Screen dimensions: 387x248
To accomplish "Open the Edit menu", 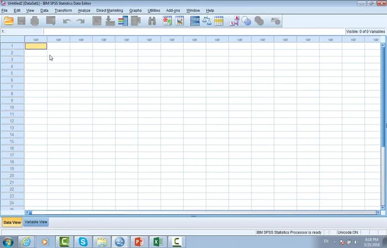I will click(x=17, y=11).
